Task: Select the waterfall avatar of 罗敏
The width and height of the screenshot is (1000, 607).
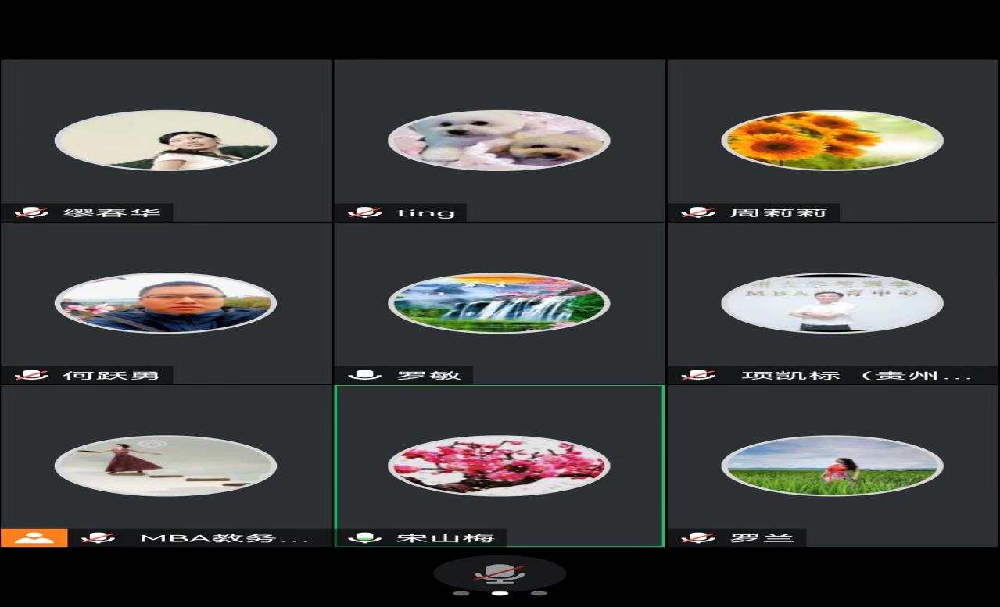Action: point(499,303)
